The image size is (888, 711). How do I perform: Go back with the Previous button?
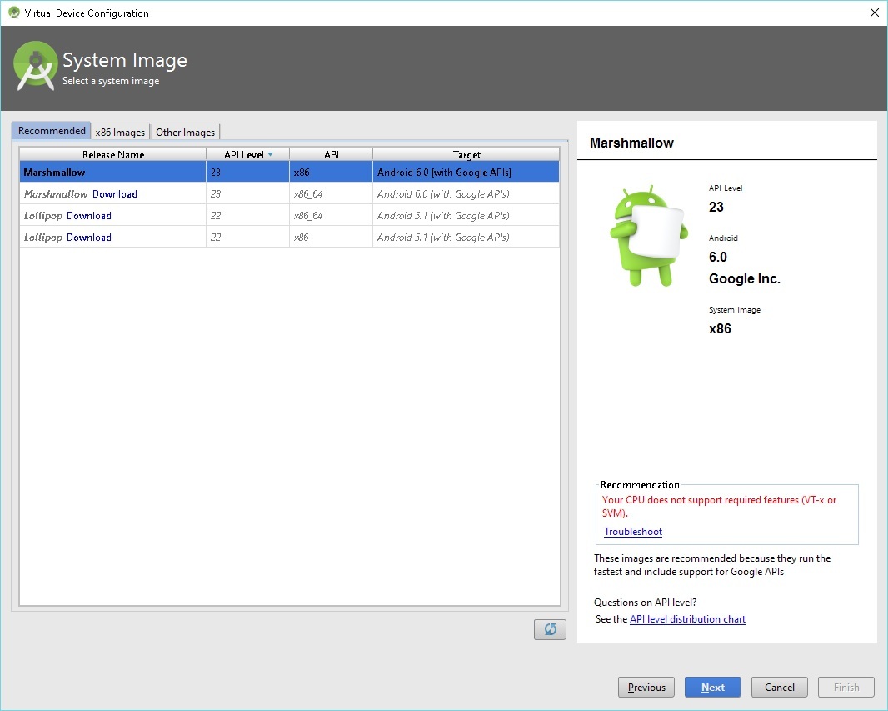pos(646,687)
